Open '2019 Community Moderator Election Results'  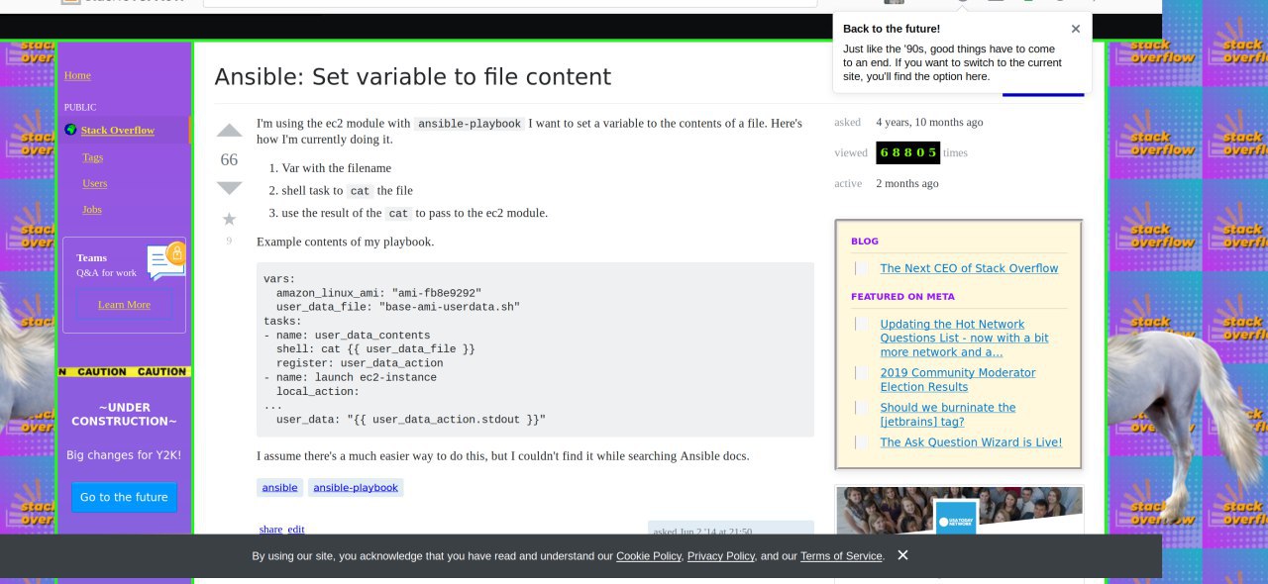958,379
